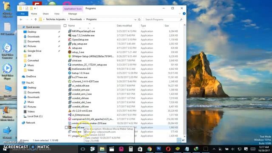Launch Google Chrome from taskbar
The width and height of the screenshot is (272, 153).
[149, 149]
